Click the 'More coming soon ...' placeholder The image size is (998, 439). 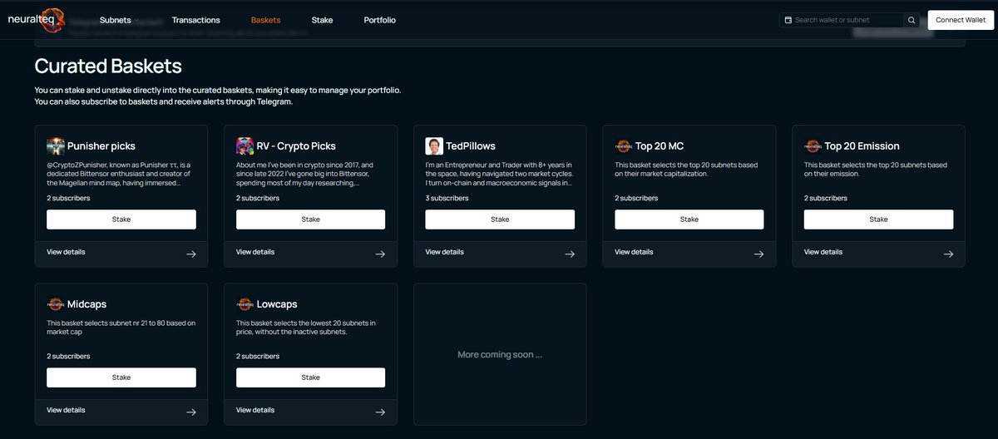coord(500,354)
